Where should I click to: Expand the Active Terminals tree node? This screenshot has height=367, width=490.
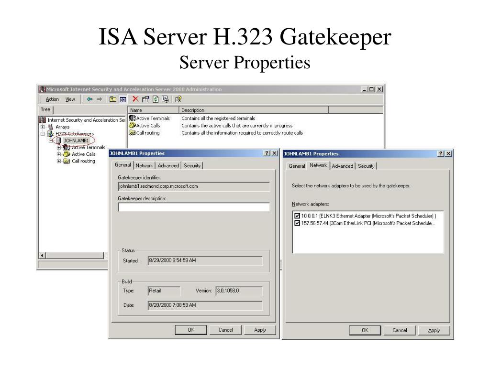pos(59,147)
